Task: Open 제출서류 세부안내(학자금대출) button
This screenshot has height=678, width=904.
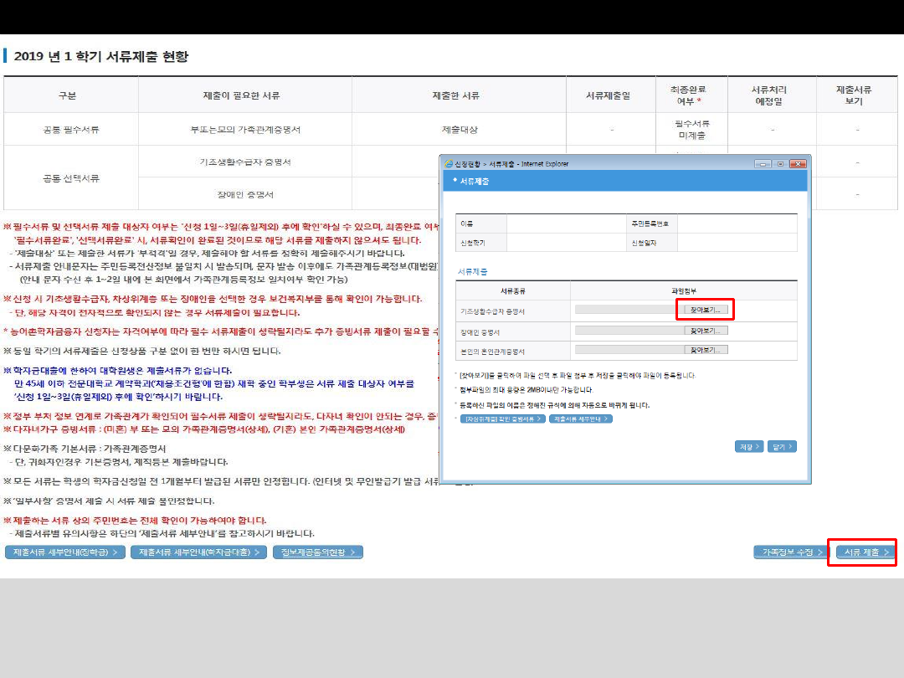Action: 199,552
